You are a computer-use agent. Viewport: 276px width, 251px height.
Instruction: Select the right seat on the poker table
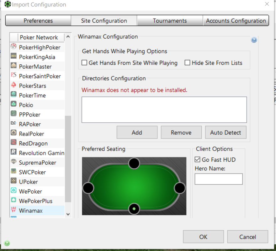click(x=179, y=188)
